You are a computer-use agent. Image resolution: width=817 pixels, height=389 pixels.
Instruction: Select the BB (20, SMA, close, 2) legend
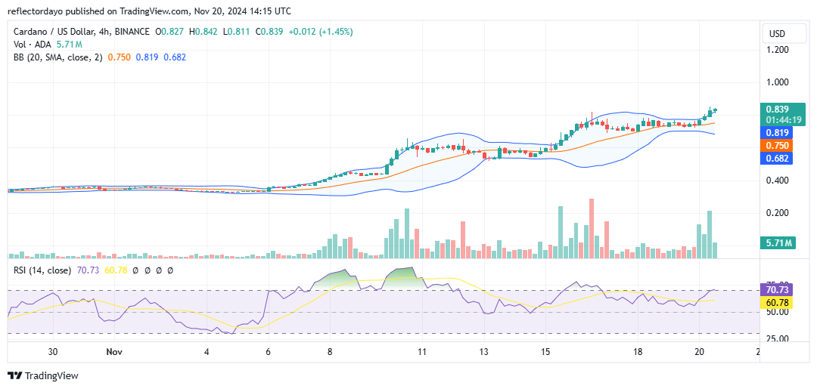tap(58, 57)
